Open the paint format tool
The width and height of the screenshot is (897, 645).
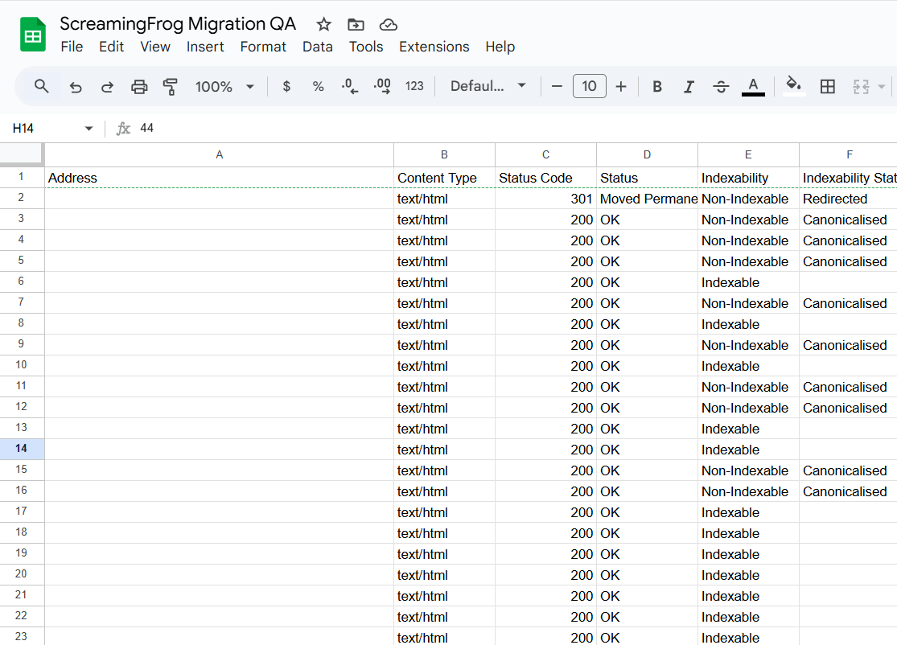[x=170, y=86]
